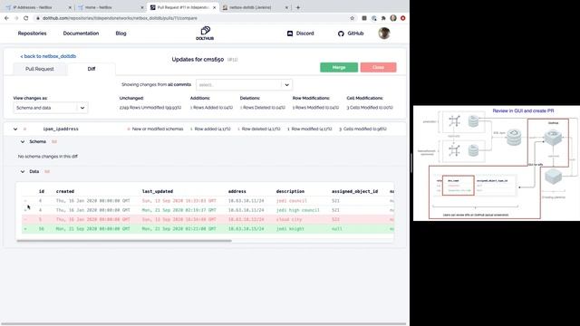Close the Jenkins browser tab
The width and height of the screenshot is (580, 326).
click(x=286, y=7)
